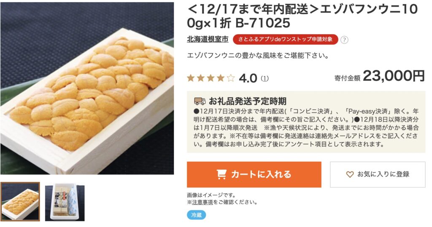Click the shopping cart icon
The image size is (432, 227).
click(x=221, y=174)
